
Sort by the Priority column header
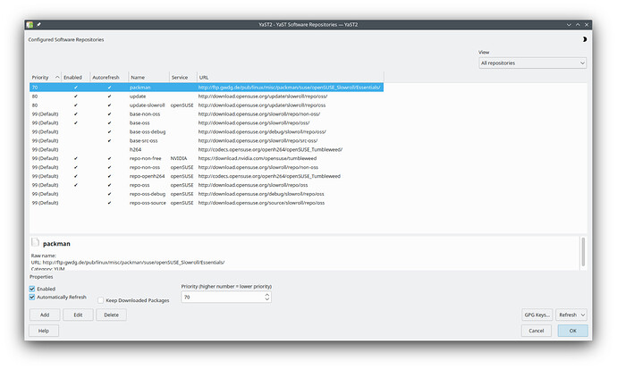point(46,78)
